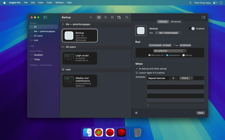Viewport: 225px width, 140px height.
Task: Open the Window menu
Action: pyautogui.click(x=59, y=3)
